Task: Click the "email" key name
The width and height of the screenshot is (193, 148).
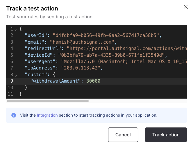Action: pyautogui.click(x=35, y=42)
